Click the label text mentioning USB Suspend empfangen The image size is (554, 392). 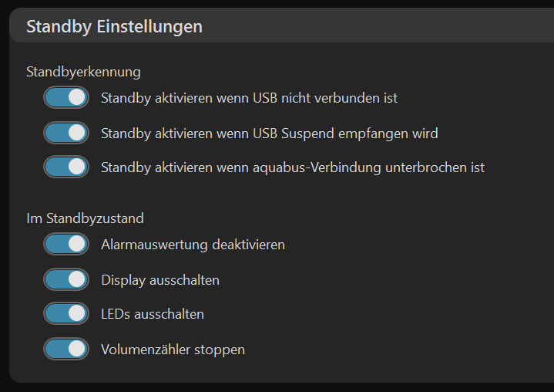[269, 133]
